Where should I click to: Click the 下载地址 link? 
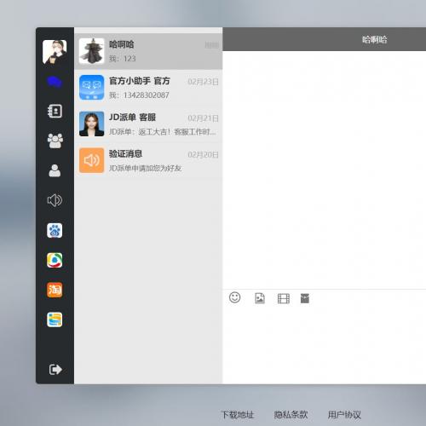[238, 415]
